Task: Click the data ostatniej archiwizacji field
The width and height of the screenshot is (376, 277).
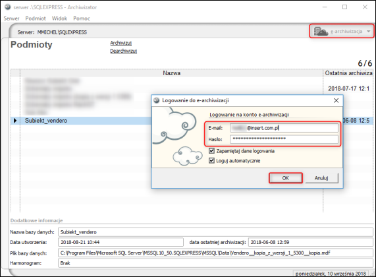Action: [311, 242]
